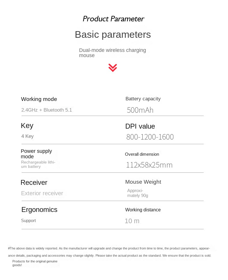
Task: Click the "Overall dimension" label
Action: (142, 154)
